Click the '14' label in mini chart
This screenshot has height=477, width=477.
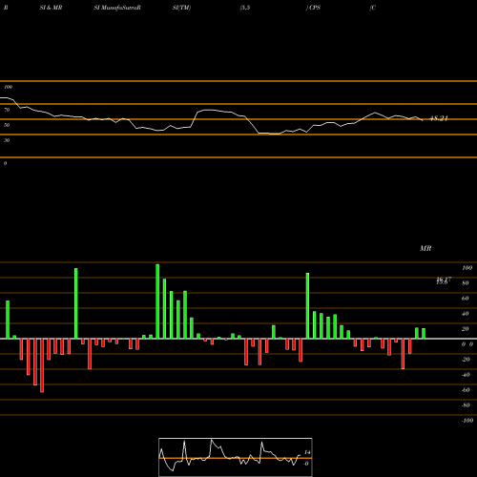(307, 452)
